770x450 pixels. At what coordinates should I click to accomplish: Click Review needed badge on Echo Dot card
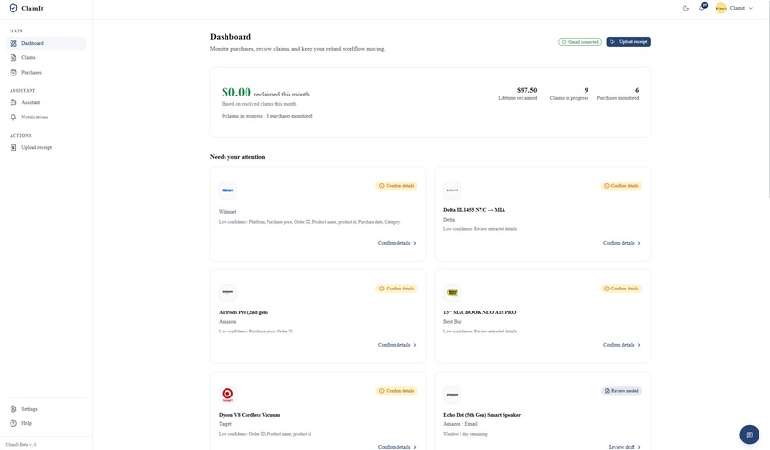tap(621, 391)
